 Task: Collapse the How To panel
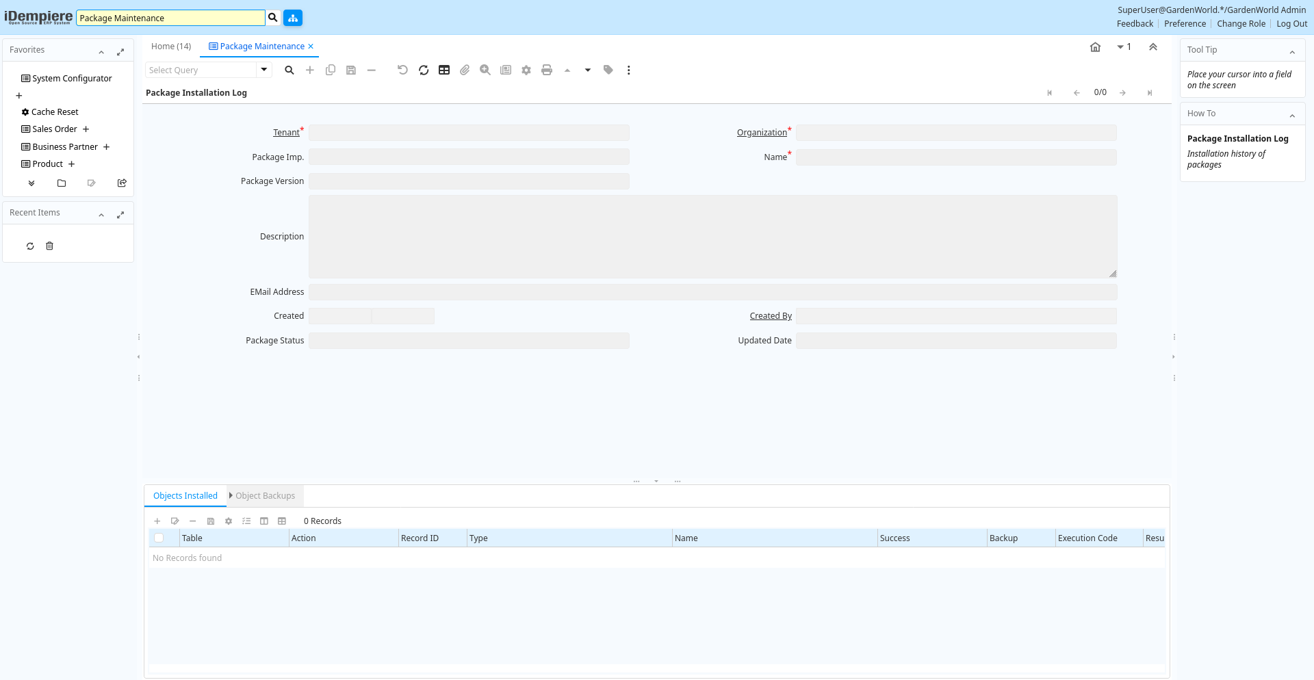pyautogui.click(x=1292, y=116)
